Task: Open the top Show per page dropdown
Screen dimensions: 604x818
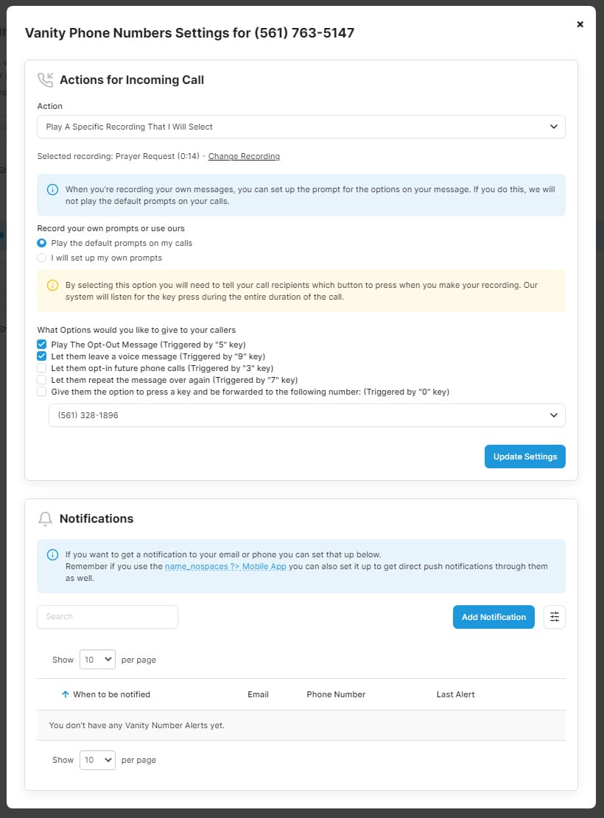Action: 97,660
